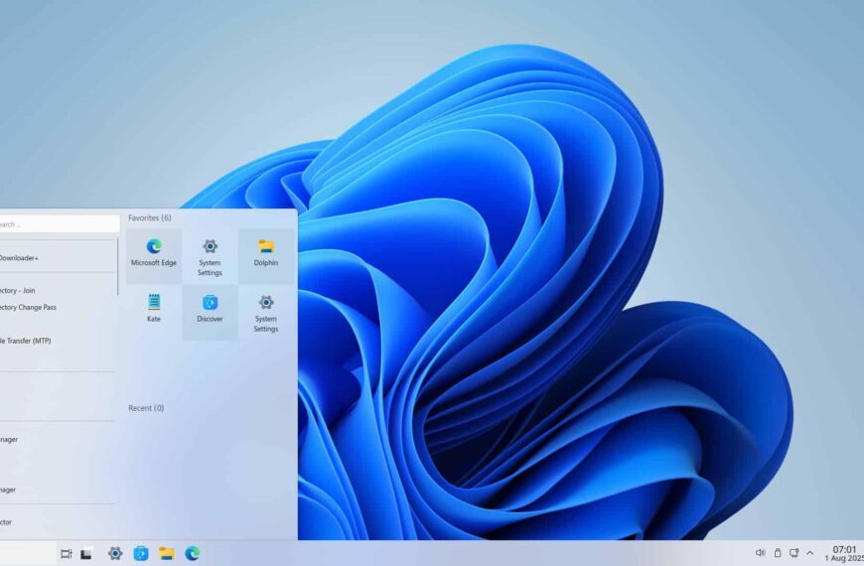Open the 07:01 clock calendar
Viewport: 864px width, 566px height.
[x=844, y=553]
